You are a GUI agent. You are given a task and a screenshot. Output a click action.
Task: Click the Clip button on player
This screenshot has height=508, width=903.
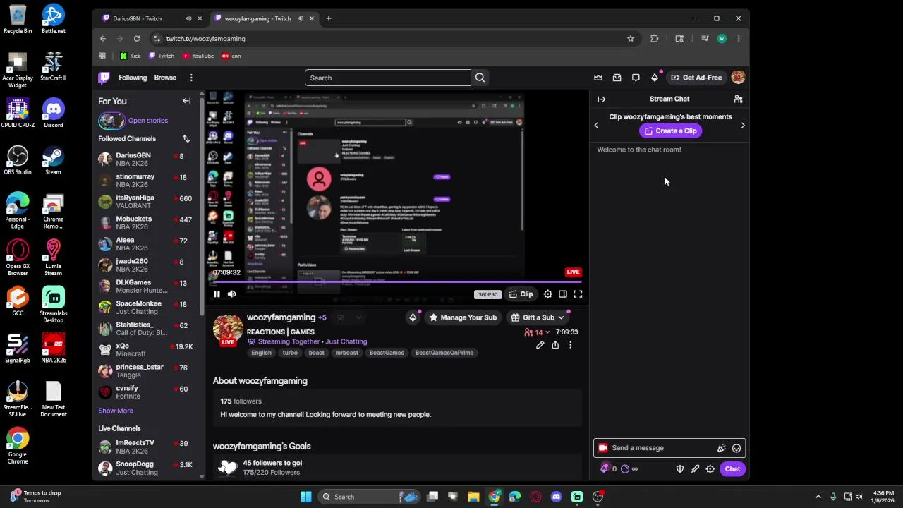521,294
